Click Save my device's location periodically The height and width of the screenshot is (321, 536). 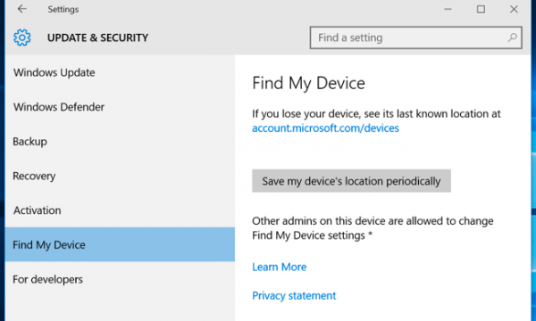click(x=351, y=181)
